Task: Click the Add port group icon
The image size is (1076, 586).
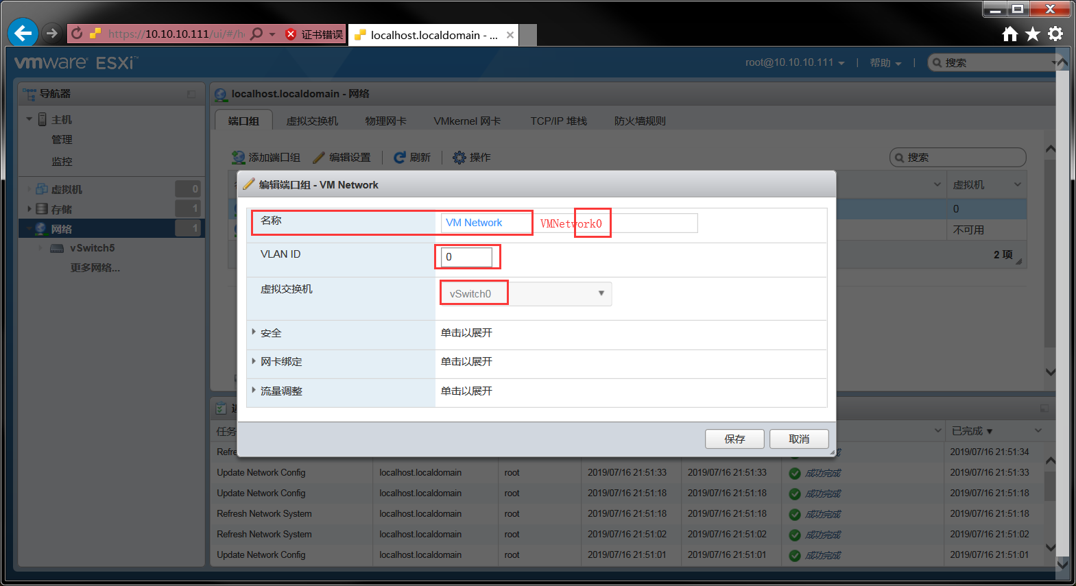Action: [x=239, y=158]
